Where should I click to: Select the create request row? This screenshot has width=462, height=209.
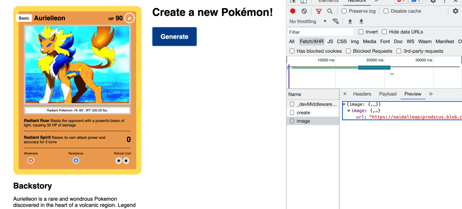pos(313,113)
